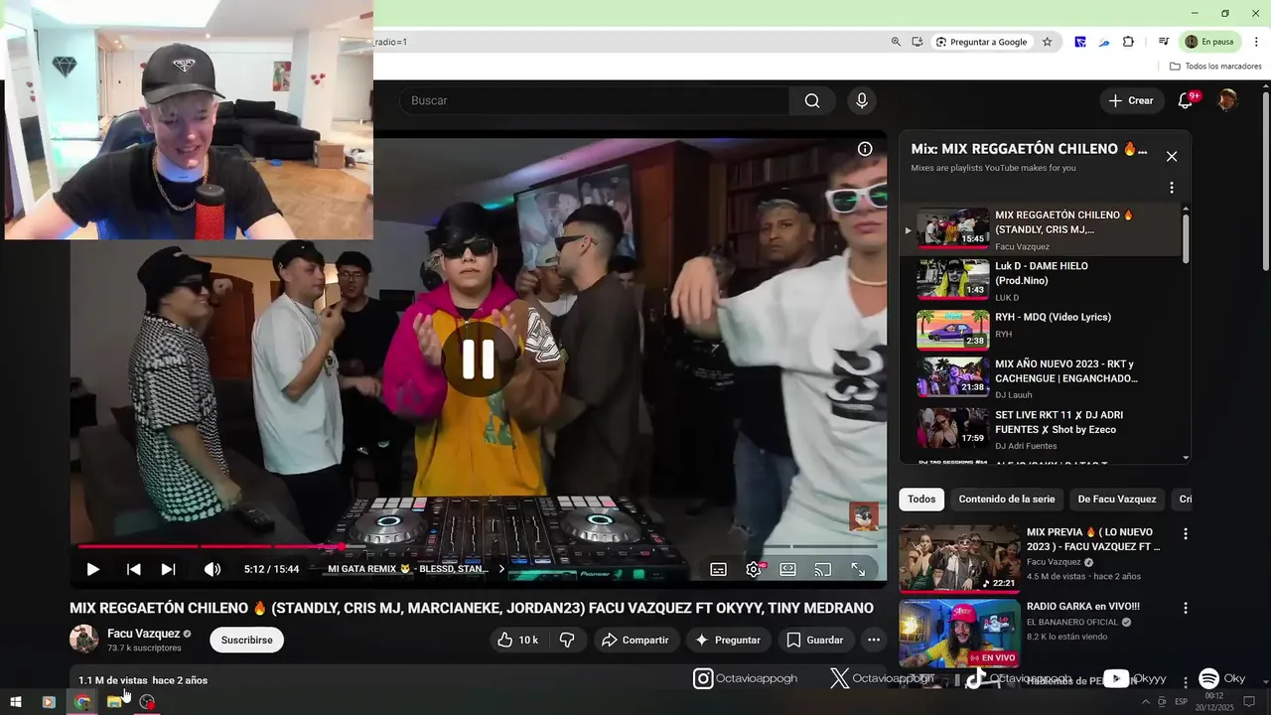Expand the MI GATA REMIX chapter title
The height and width of the screenshot is (715, 1271).
tap(415, 569)
